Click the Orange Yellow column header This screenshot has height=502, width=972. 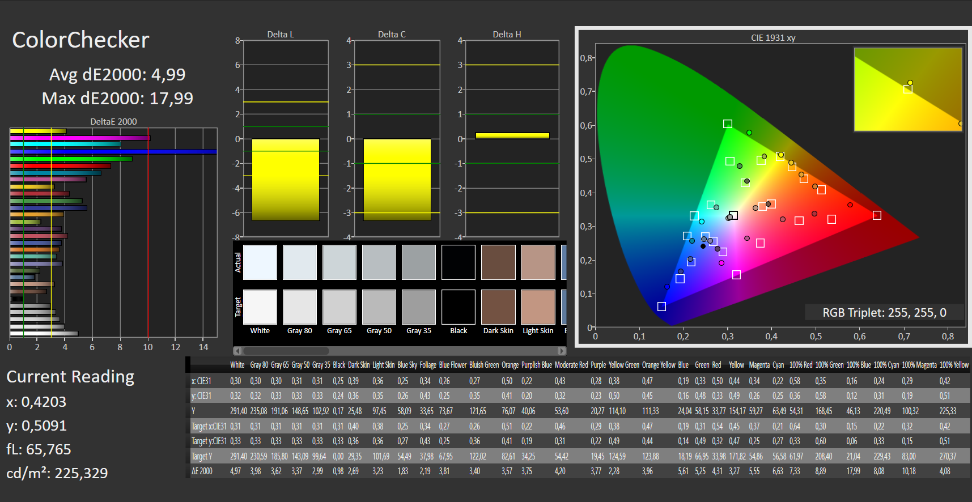659,365
